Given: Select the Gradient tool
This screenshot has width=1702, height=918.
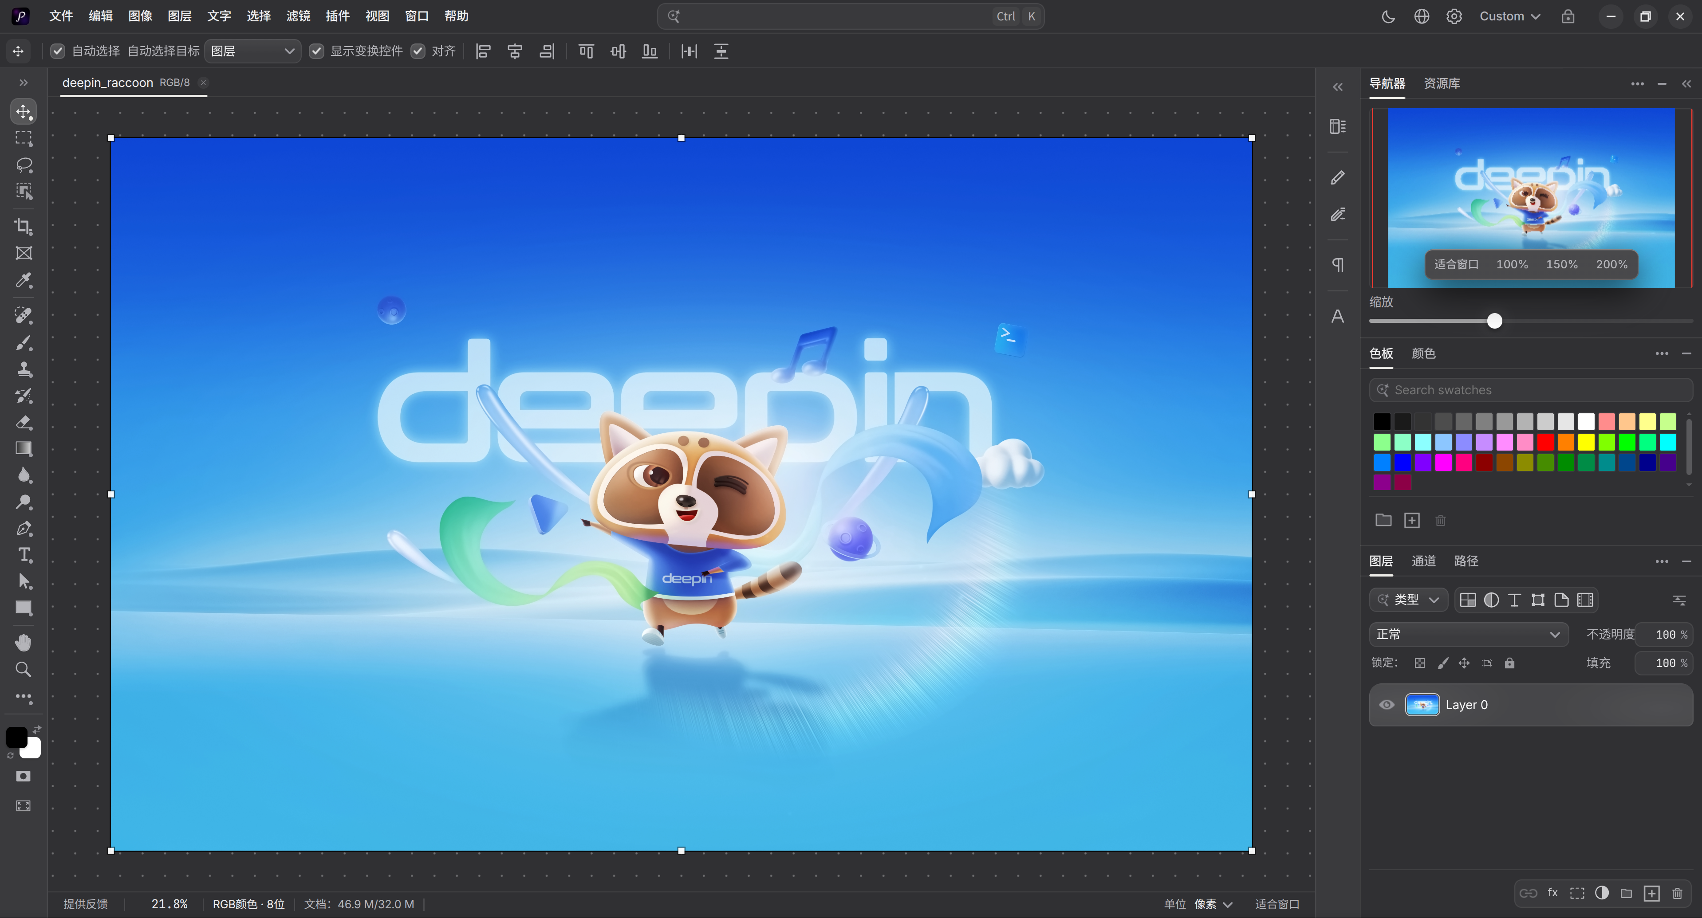Looking at the screenshot, I should click(x=24, y=448).
